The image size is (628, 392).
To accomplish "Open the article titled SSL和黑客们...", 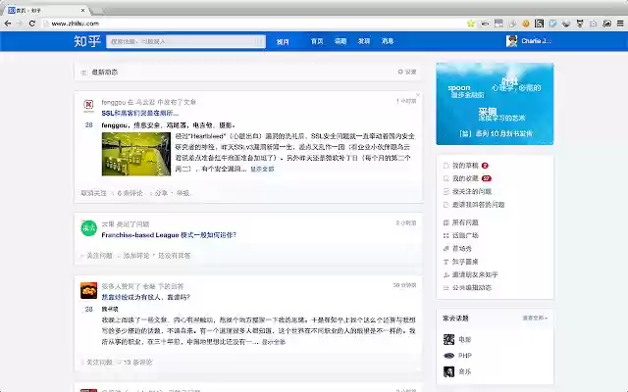I will pyautogui.click(x=139, y=114).
